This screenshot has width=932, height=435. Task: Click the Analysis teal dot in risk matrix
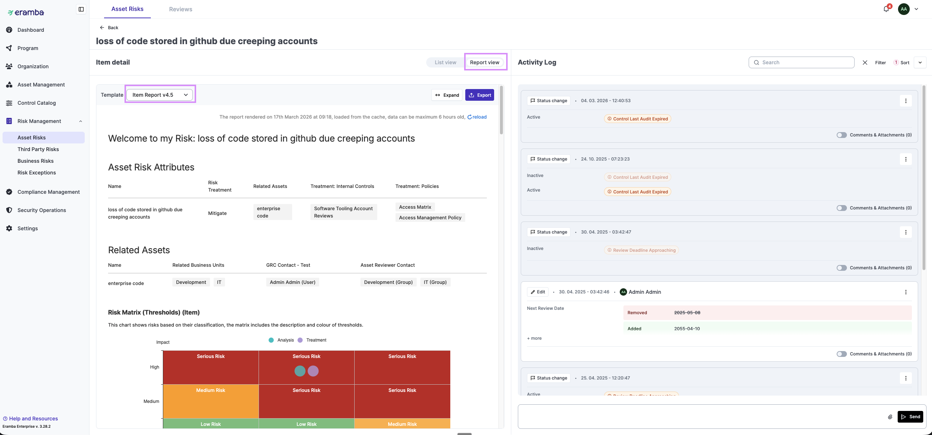coord(300,371)
